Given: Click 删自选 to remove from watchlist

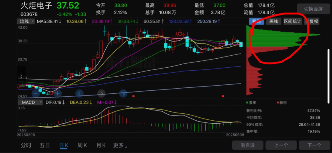Looking at the screenshot, I should 247,145.
